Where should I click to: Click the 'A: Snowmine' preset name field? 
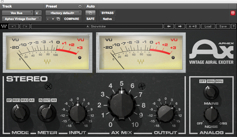pyautogui.click(x=97, y=26)
